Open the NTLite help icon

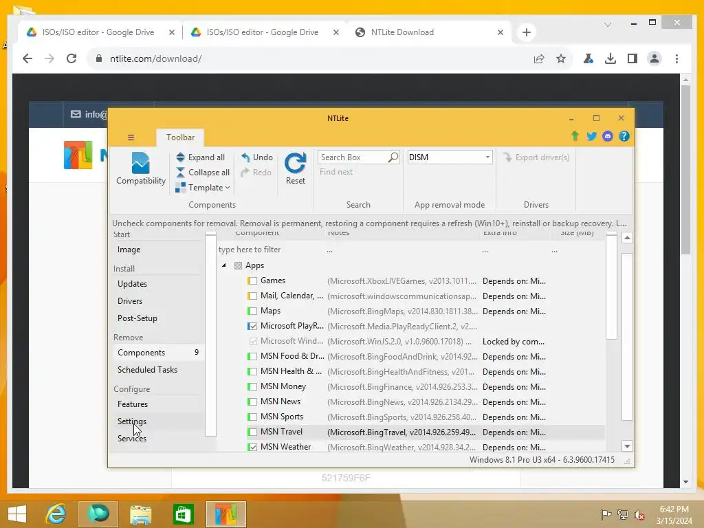[624, 136]
